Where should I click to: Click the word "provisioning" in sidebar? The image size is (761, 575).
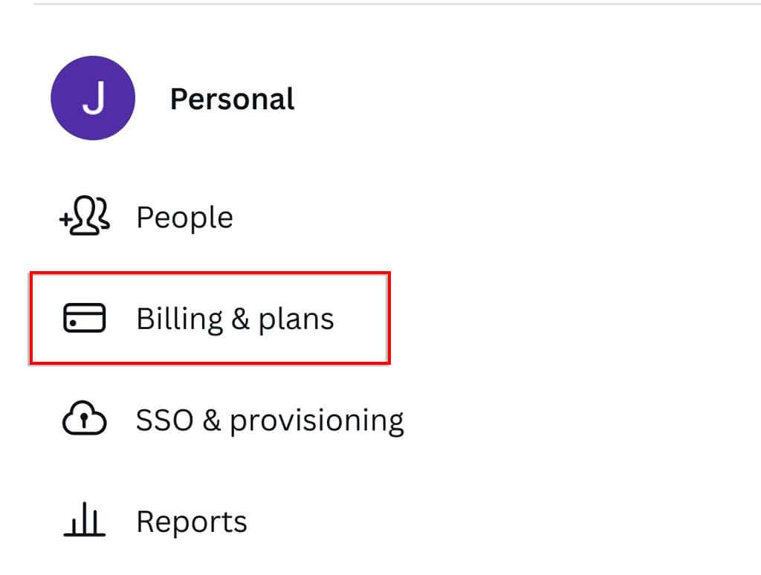point(317,421)
